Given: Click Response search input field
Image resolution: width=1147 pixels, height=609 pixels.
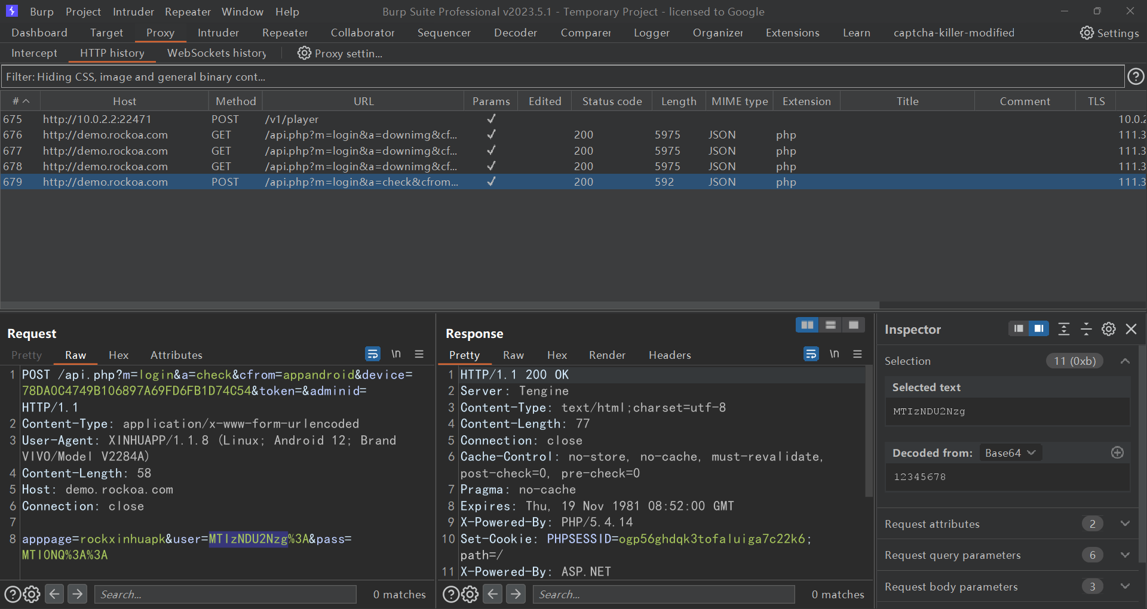Looking at the screenshot, I should pyautogui.click(x=664, y=594).
